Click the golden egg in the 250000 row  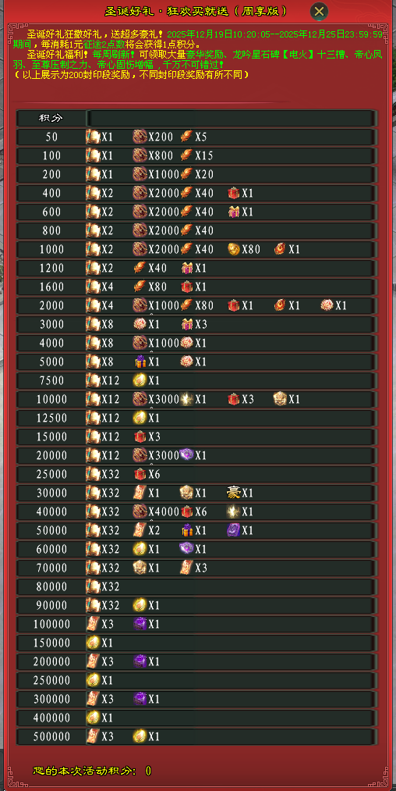coord(94,679)
